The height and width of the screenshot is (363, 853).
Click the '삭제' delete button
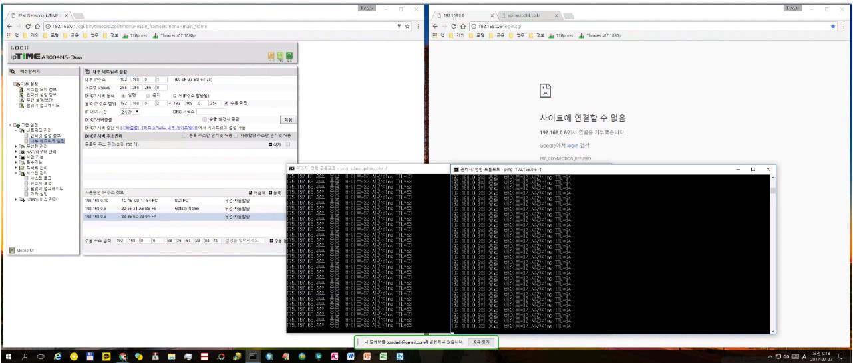click(275, 144)
